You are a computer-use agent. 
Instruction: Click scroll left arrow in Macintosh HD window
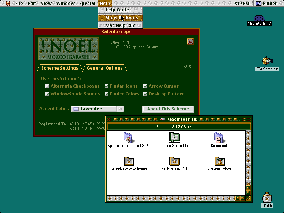click(237, 198)
